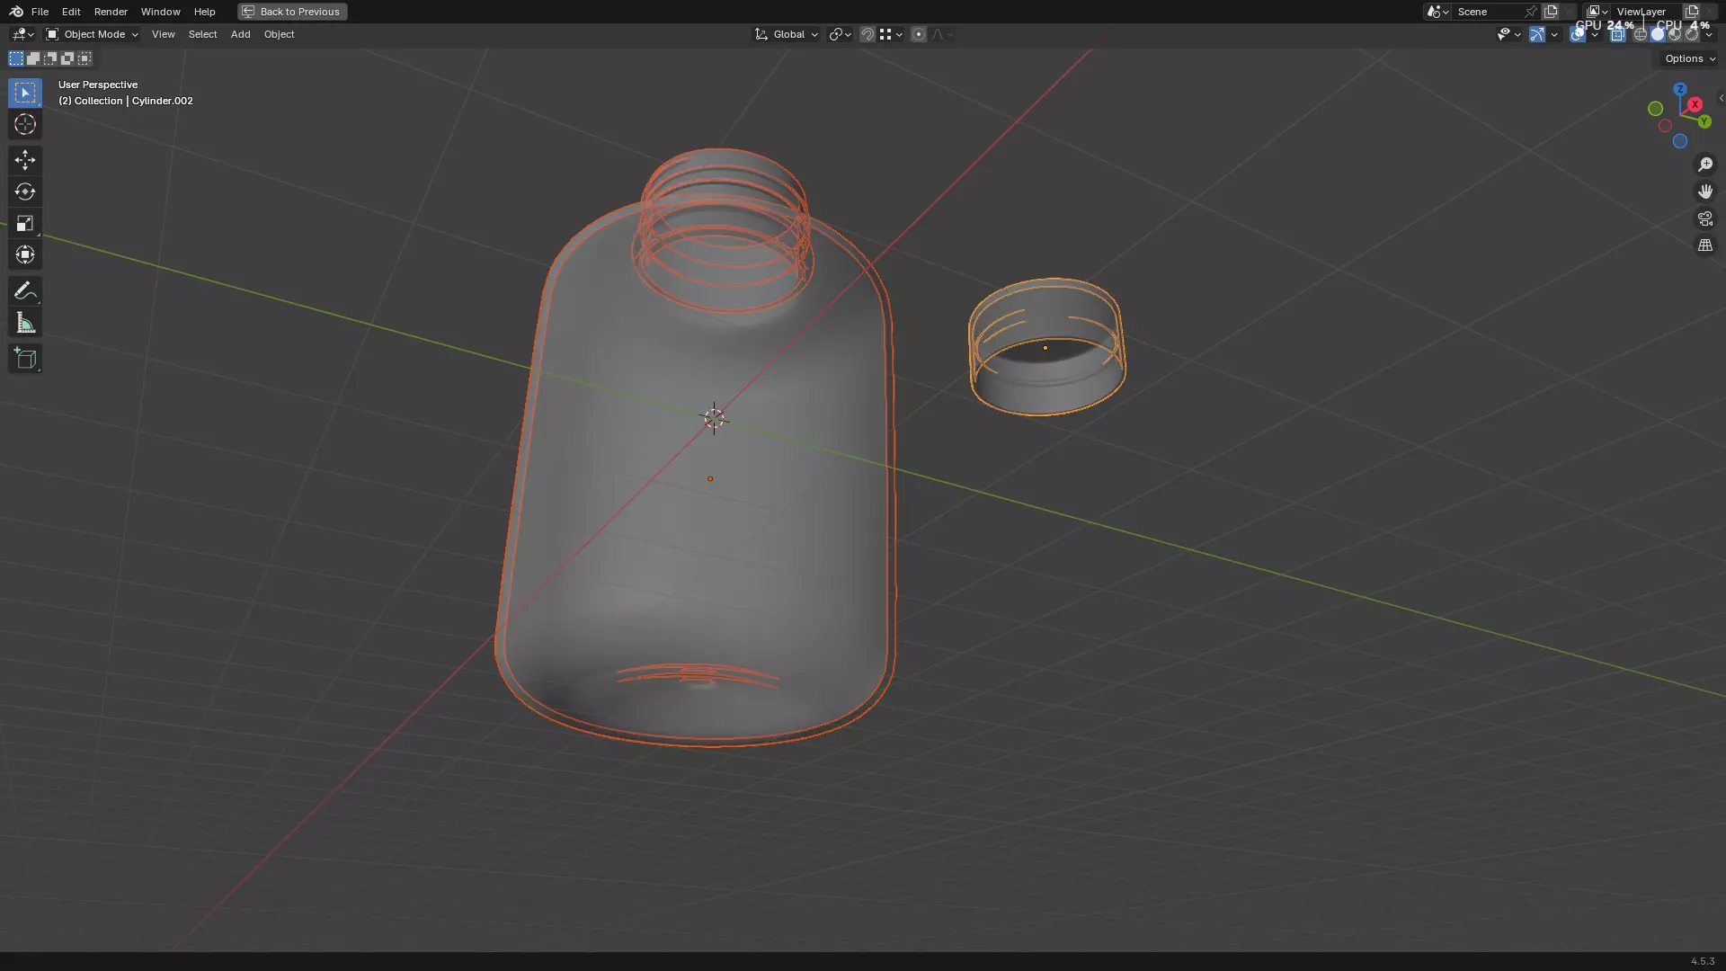Select the Select Box tool
This screenshot has width=1726, height=971.
tap(25, 93)
